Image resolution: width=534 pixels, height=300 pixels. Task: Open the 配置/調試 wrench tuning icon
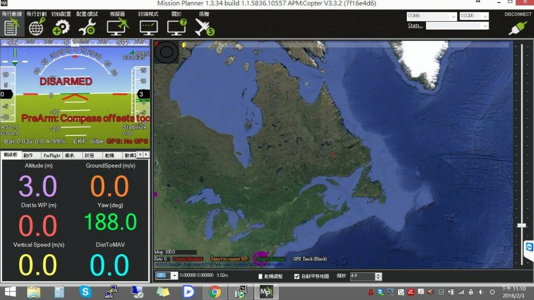[x=87, y=27]
